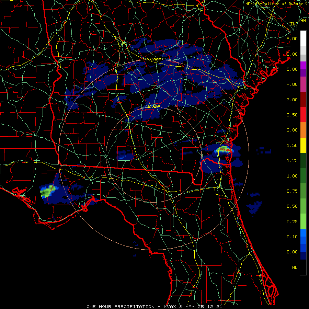
Task: Pick the black ND swatch in the color scale
Action: (x=303, y=267)
